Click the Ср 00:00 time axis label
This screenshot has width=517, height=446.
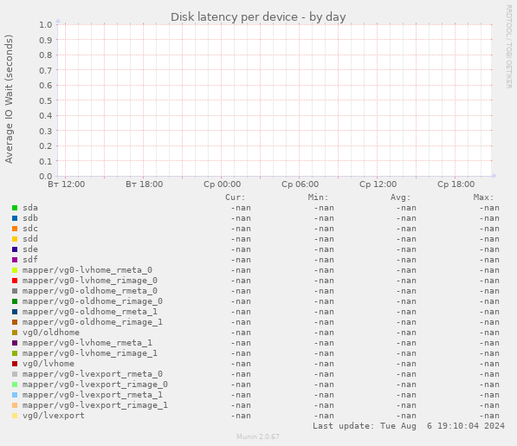[223, 184]
